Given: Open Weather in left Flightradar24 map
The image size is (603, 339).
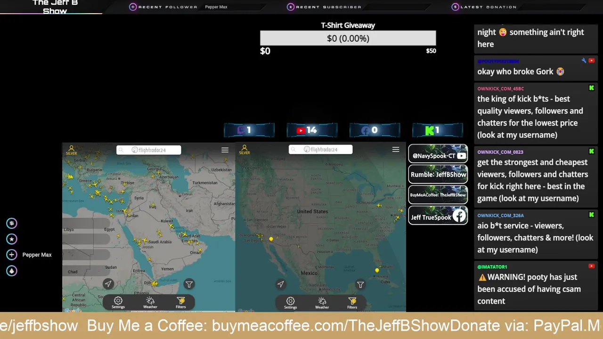Looking at the screenshot, I should 150,302.
